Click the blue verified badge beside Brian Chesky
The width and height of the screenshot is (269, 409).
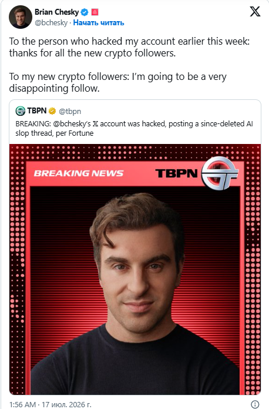pyautogui.click(x=85, y=12)
